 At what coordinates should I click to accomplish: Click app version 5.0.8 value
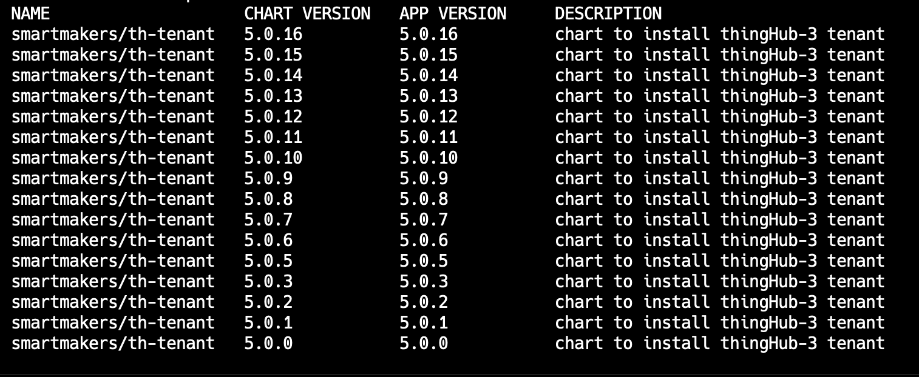coord(424,199)
